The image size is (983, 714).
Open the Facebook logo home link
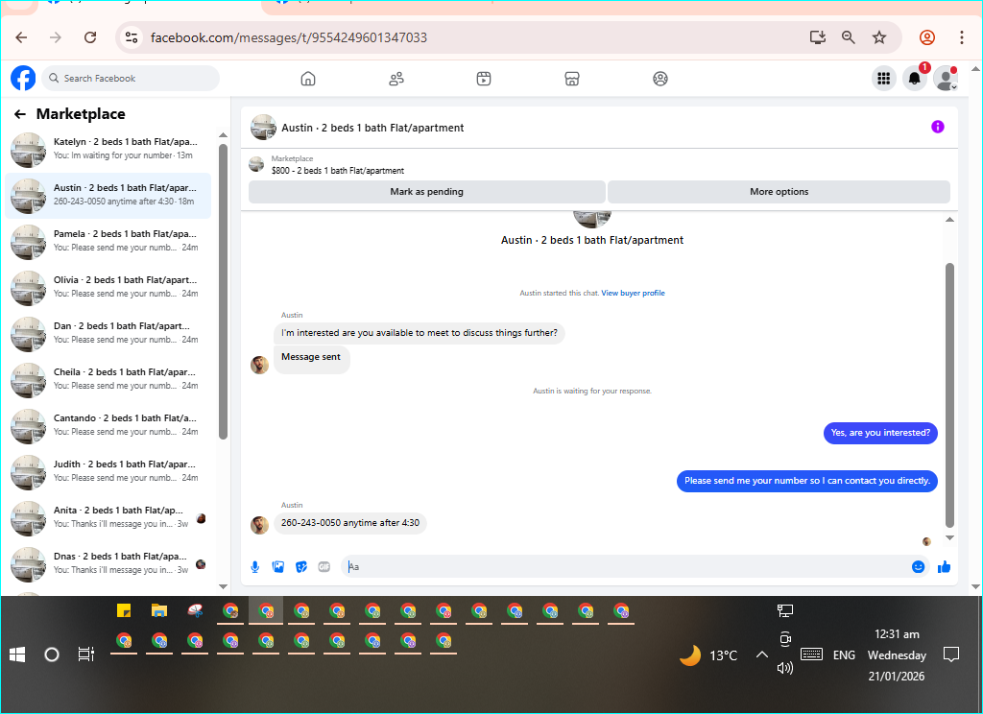click(x=23, y=79)
